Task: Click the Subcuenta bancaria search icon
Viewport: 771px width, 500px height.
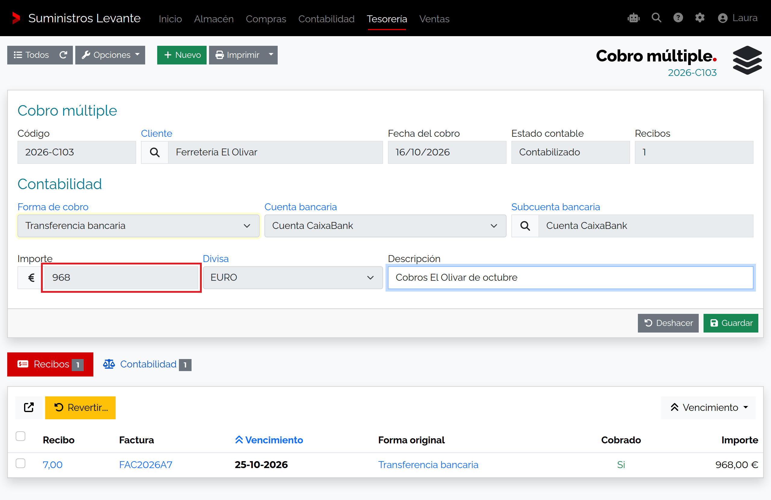Action: [x=525, y=226]
